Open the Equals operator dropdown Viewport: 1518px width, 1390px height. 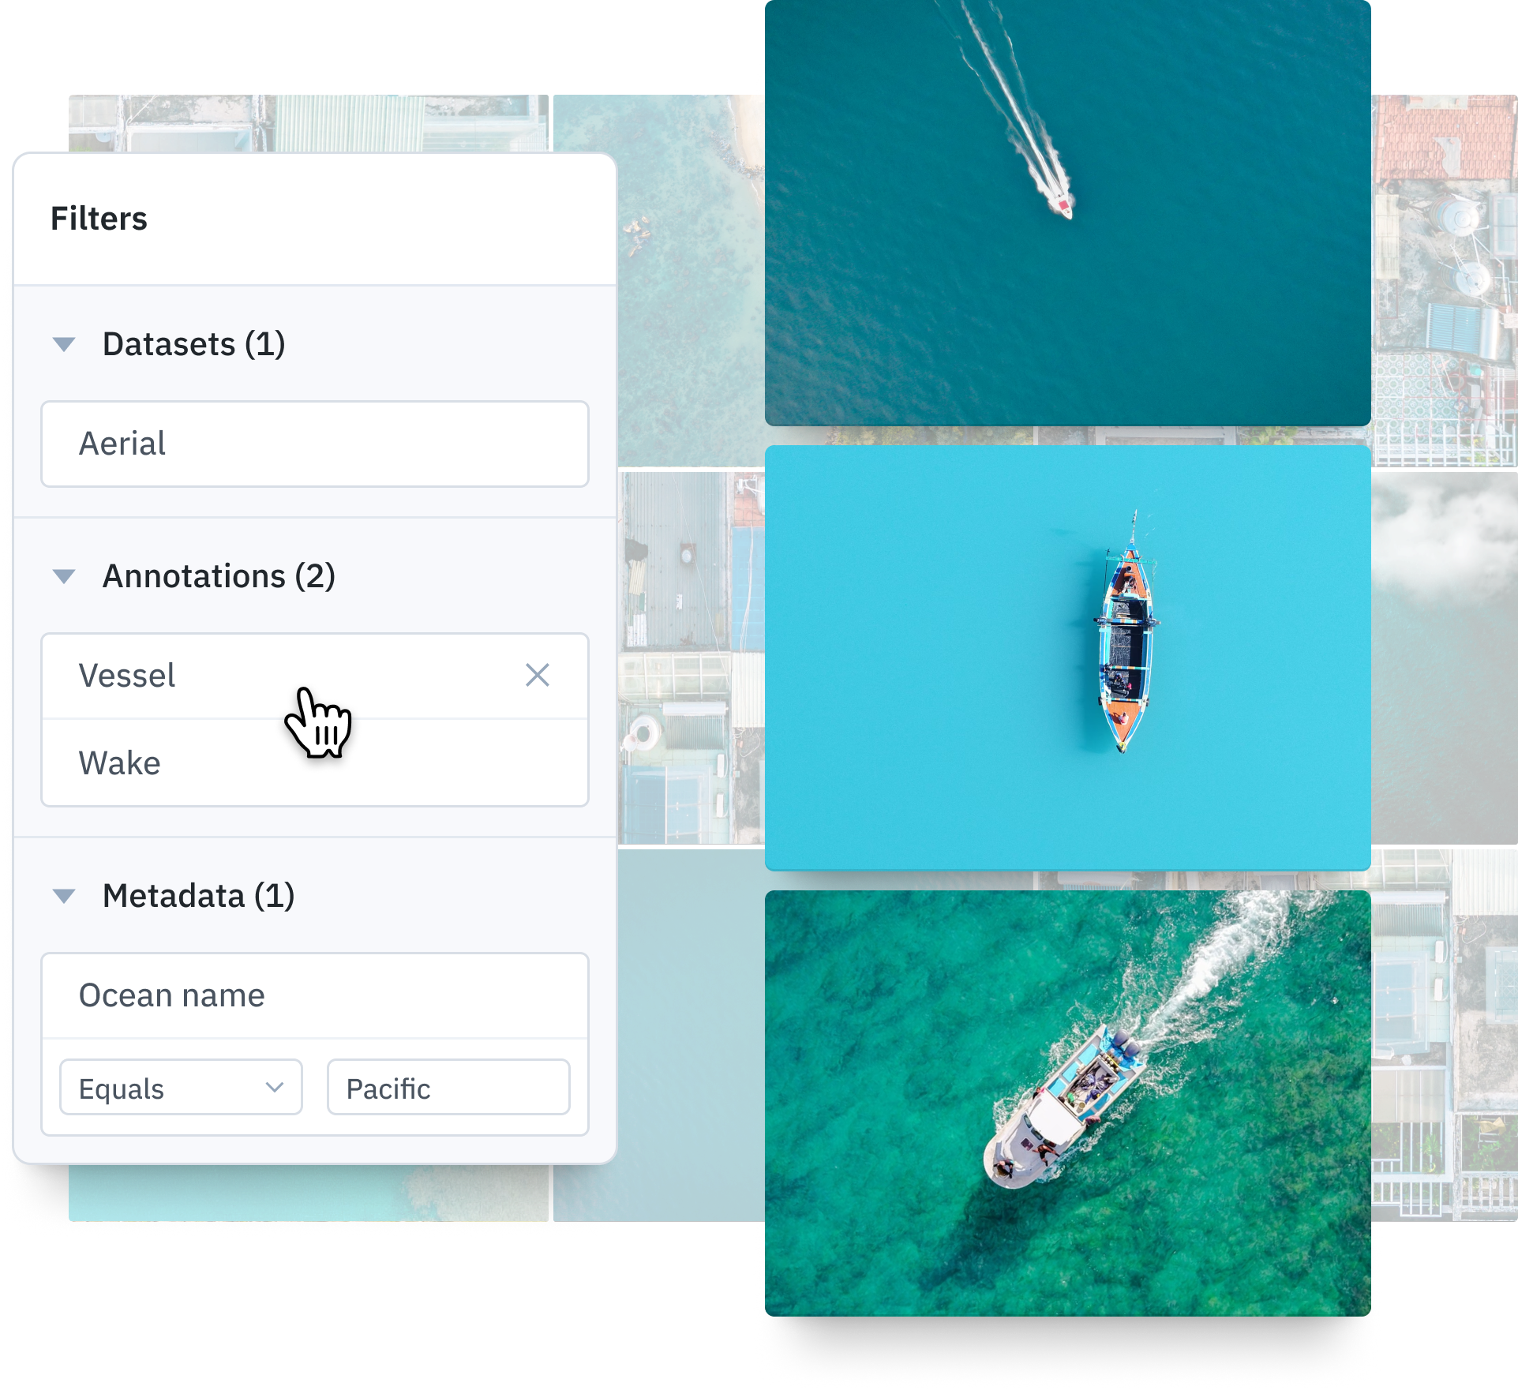pyautogui.click(x=181, y=1088)
